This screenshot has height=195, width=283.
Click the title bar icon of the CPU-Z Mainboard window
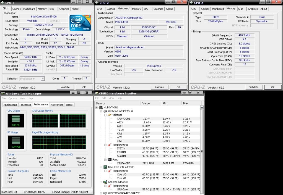click(x=97, y=2)
